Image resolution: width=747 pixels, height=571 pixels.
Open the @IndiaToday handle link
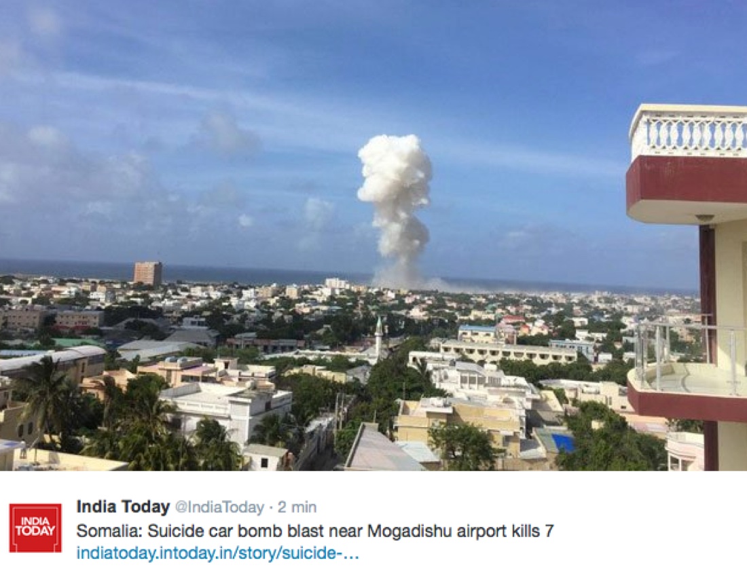pyautogui.click(x=219, y=507)
